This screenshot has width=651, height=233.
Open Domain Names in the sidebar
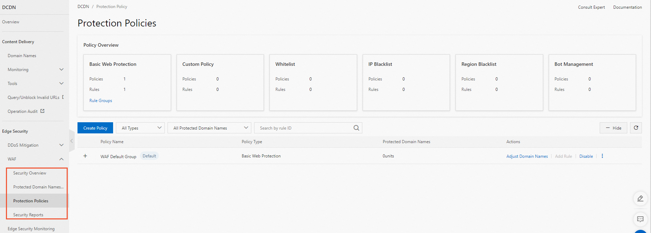(22, 56)
